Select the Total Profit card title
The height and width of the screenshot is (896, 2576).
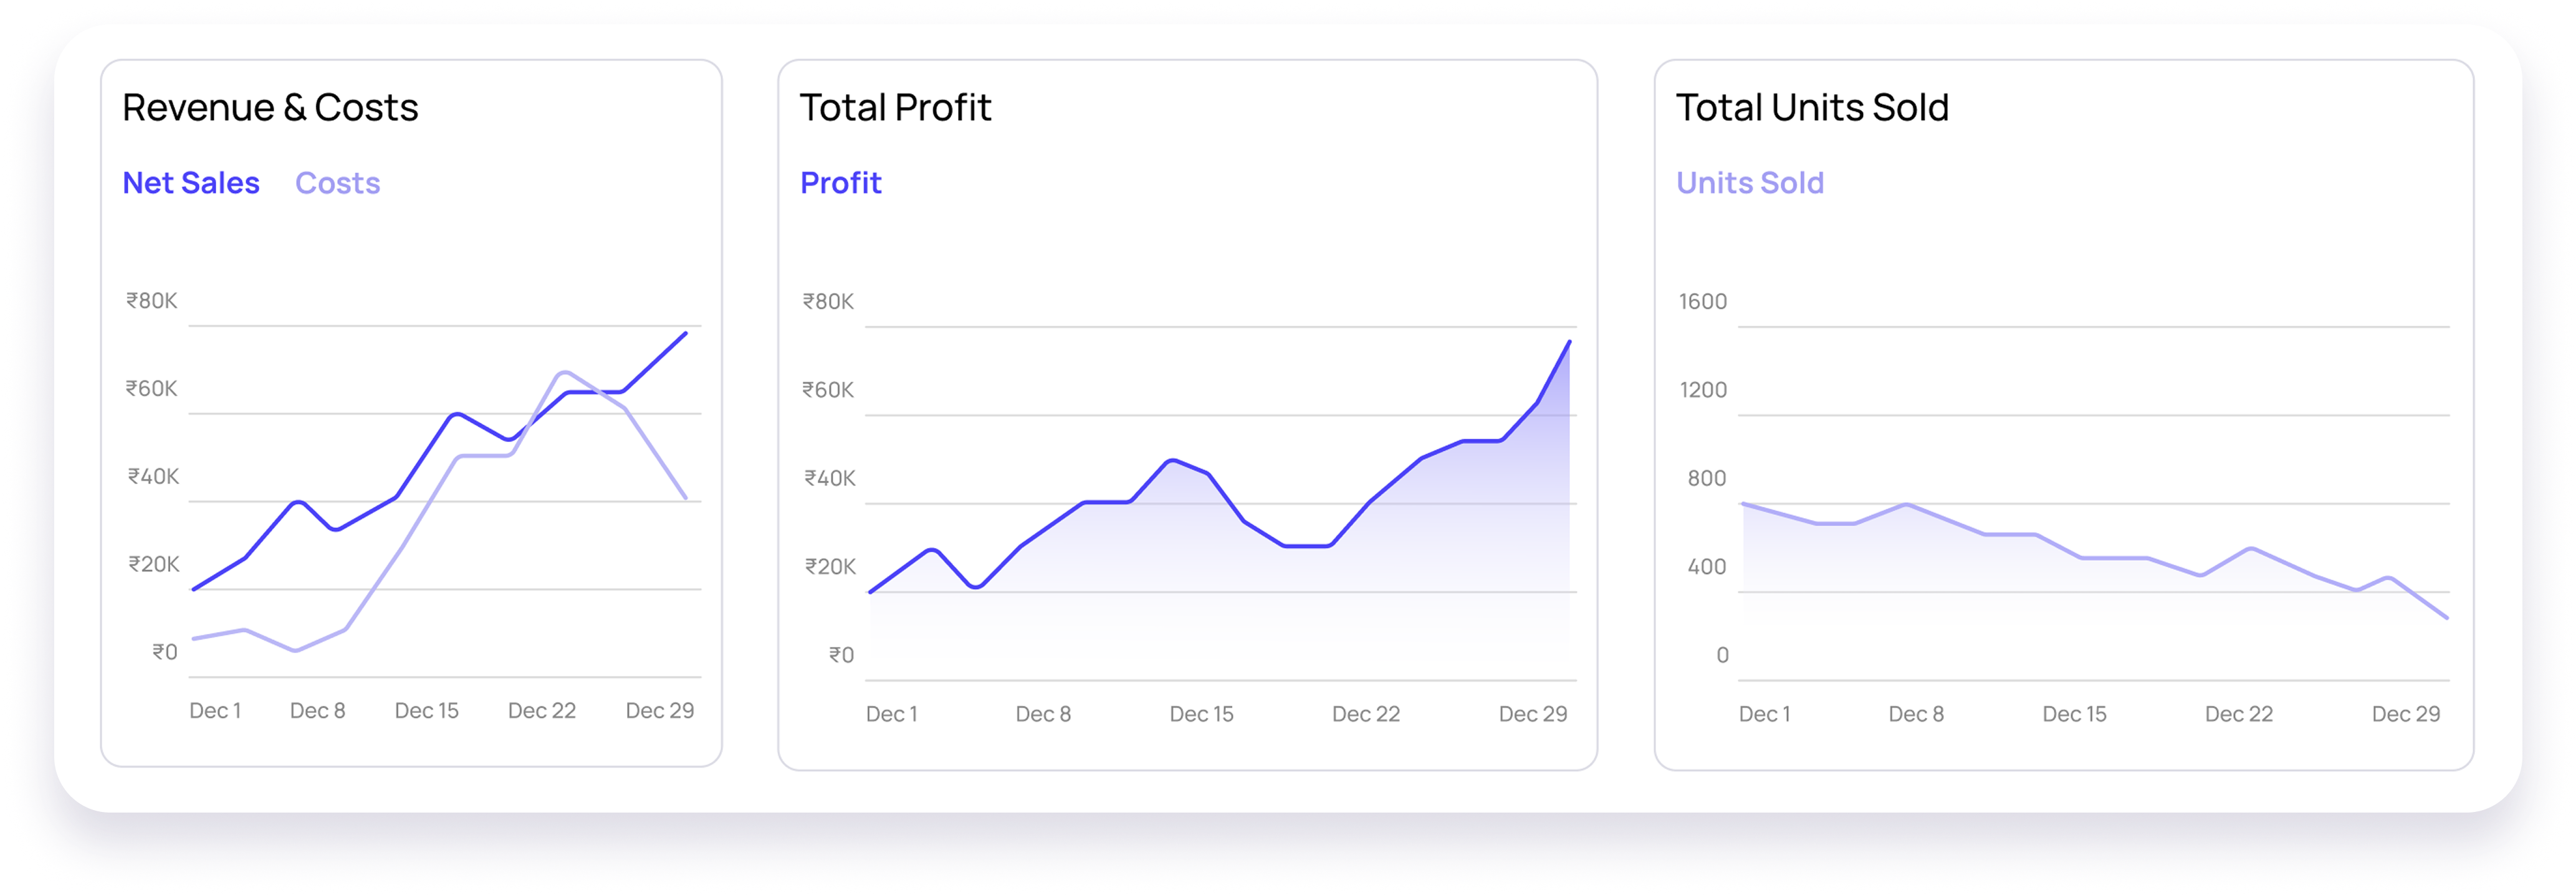coord(895,108)
